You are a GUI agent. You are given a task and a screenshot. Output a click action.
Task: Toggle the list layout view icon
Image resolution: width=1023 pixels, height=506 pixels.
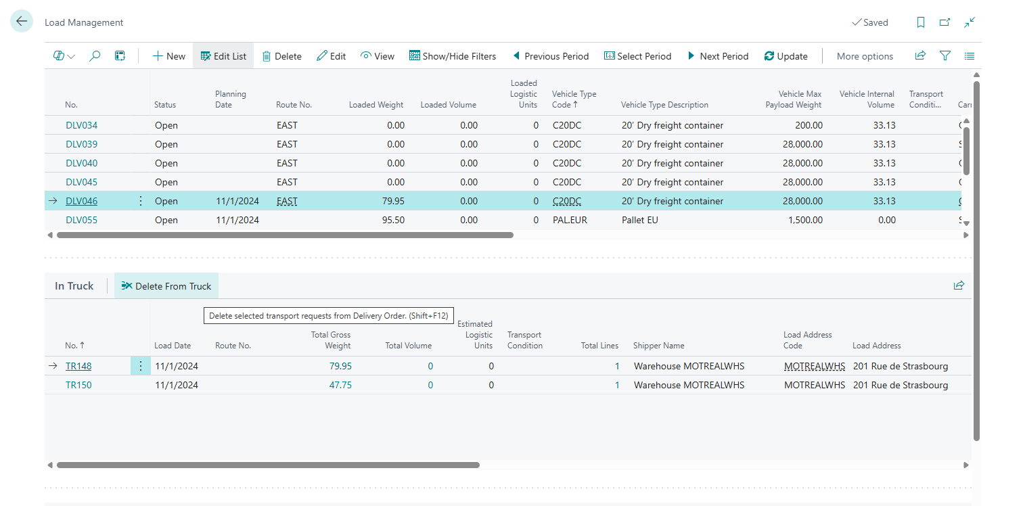coord(970,56)
